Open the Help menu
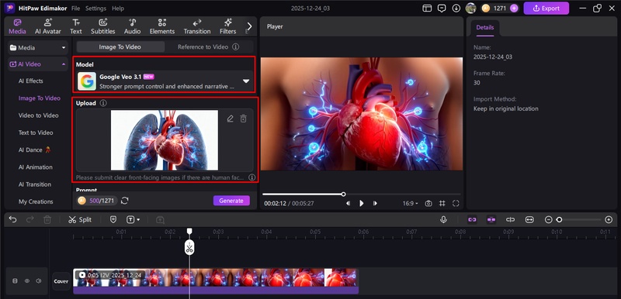This screenshot has height=299, width=621. tap(118, 9)
